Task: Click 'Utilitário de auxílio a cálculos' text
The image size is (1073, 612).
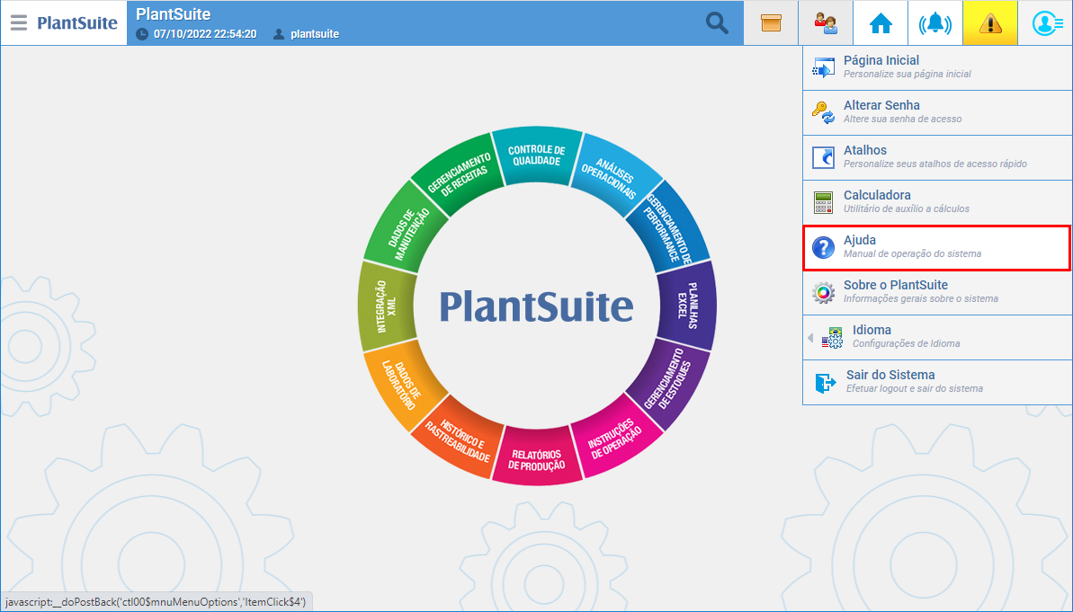Action: coord(906,208)
